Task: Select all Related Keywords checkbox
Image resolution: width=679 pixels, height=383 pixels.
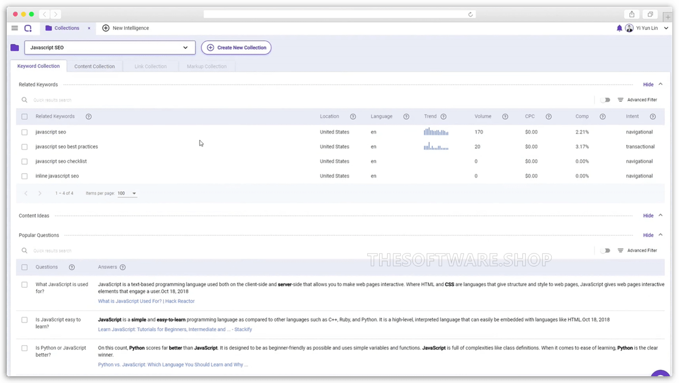Action: (24, 117)
